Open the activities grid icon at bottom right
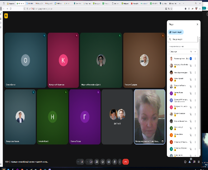This screenshot has width=208, height=170. pyautogui.click(x=199, y=162)
